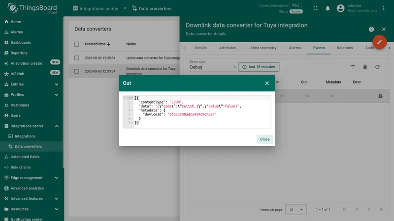
Task: Open Rule chains page
Action: coord(32,167)
